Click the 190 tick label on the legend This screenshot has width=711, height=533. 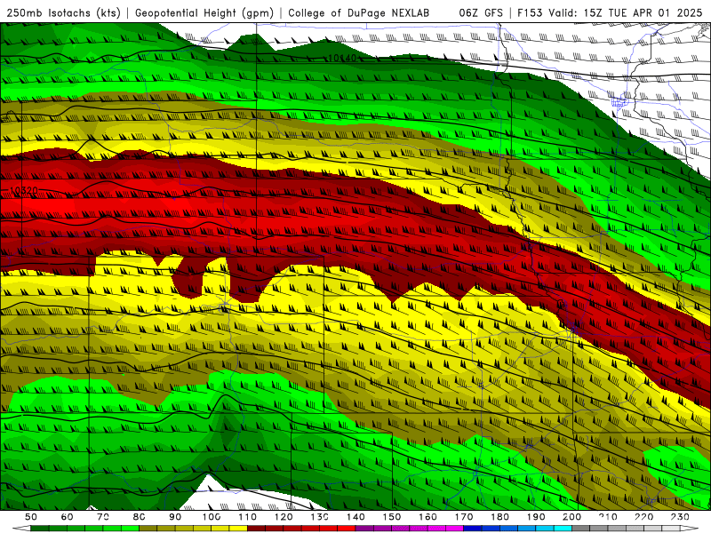(x=536, y=517)
